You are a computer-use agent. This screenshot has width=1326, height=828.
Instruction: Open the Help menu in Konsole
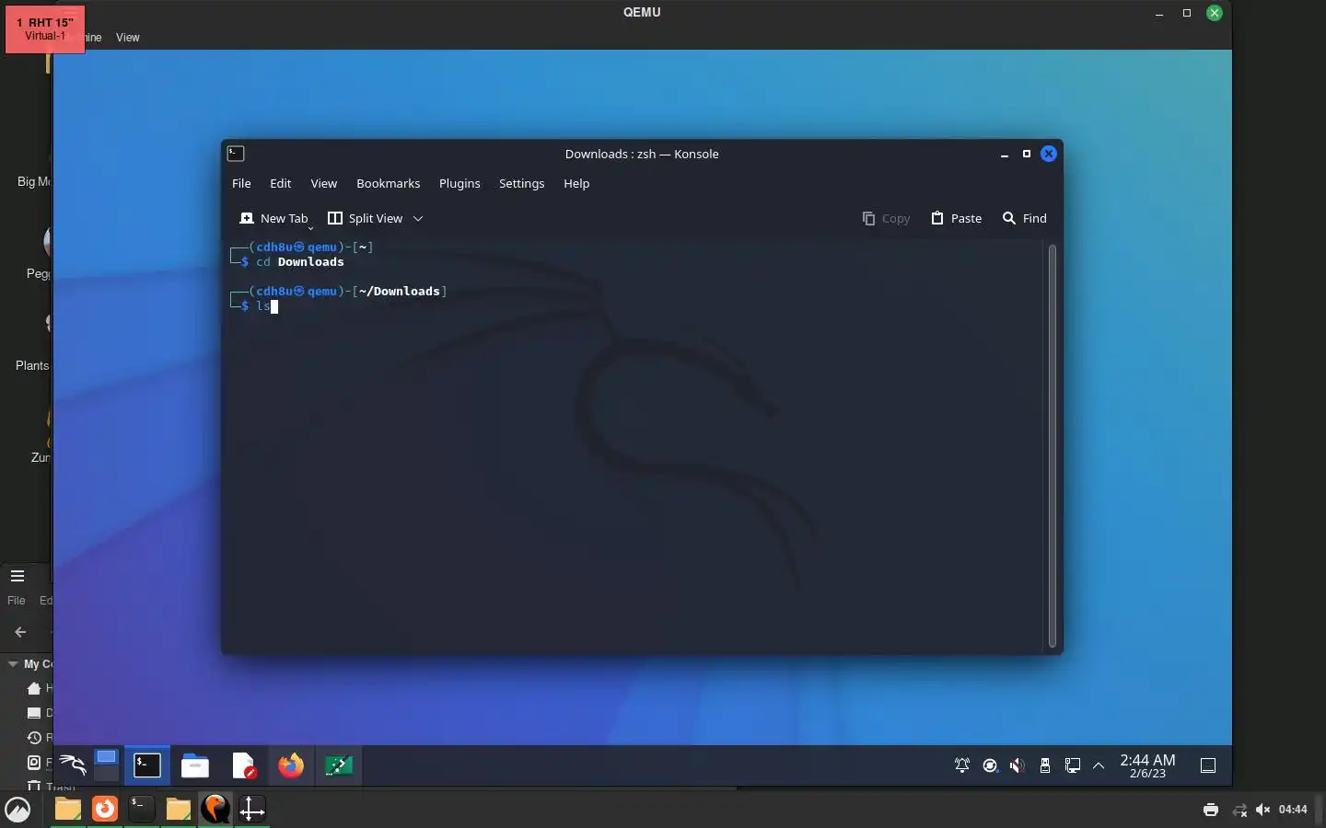pos(576,183)
